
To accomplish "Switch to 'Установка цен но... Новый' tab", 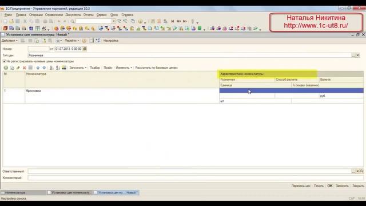I will pyautogui.click(x=116, y=193).
